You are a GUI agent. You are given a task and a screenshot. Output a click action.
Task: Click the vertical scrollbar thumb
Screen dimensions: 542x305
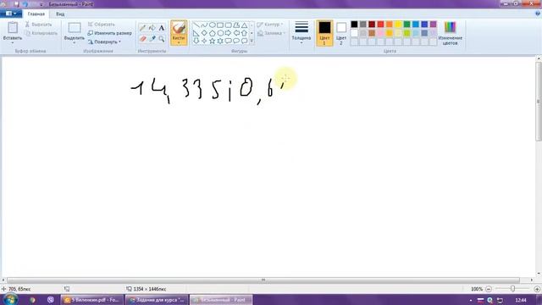[539, 102]
